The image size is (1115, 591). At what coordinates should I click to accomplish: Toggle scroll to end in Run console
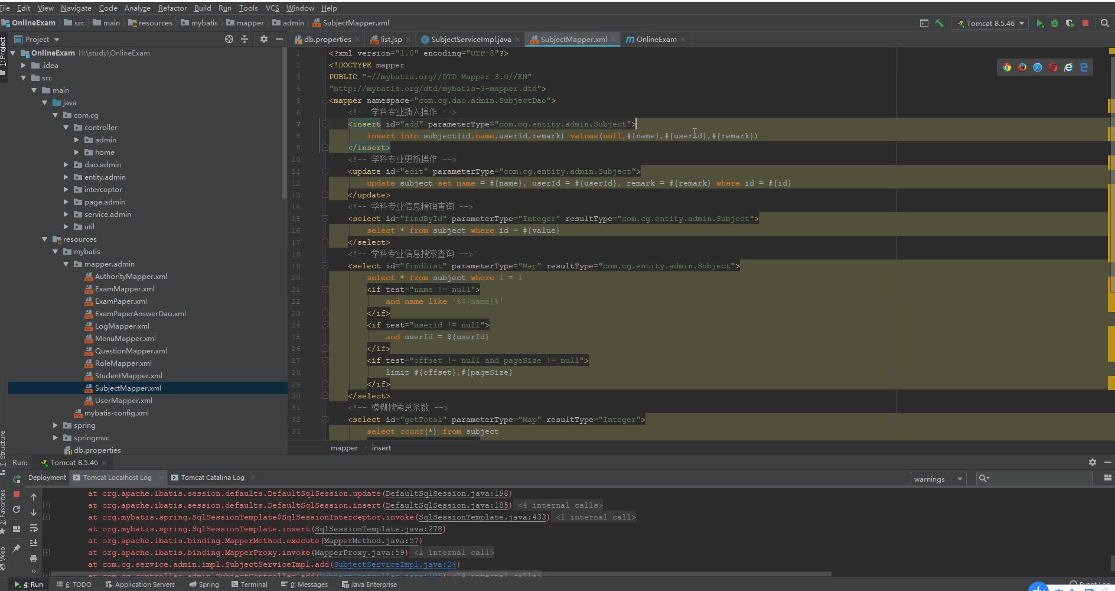pyautogui.click(x=34, y=543)
